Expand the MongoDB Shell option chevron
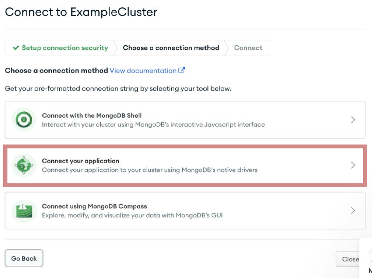This screenshot has width=372, height=278. [353, 120]
